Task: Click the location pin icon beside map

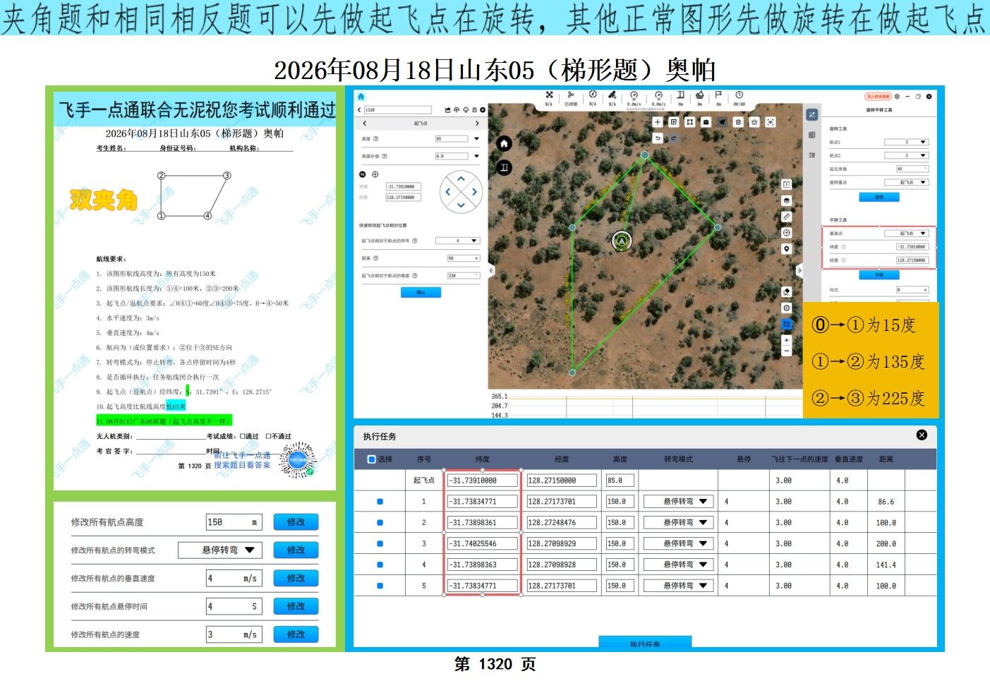Action: point(787,249)
